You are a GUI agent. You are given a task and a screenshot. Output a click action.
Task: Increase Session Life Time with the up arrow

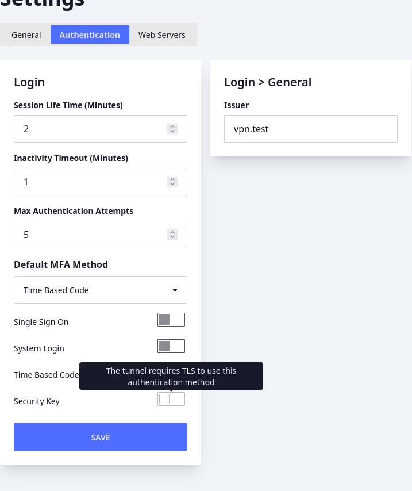pos(172,126)
